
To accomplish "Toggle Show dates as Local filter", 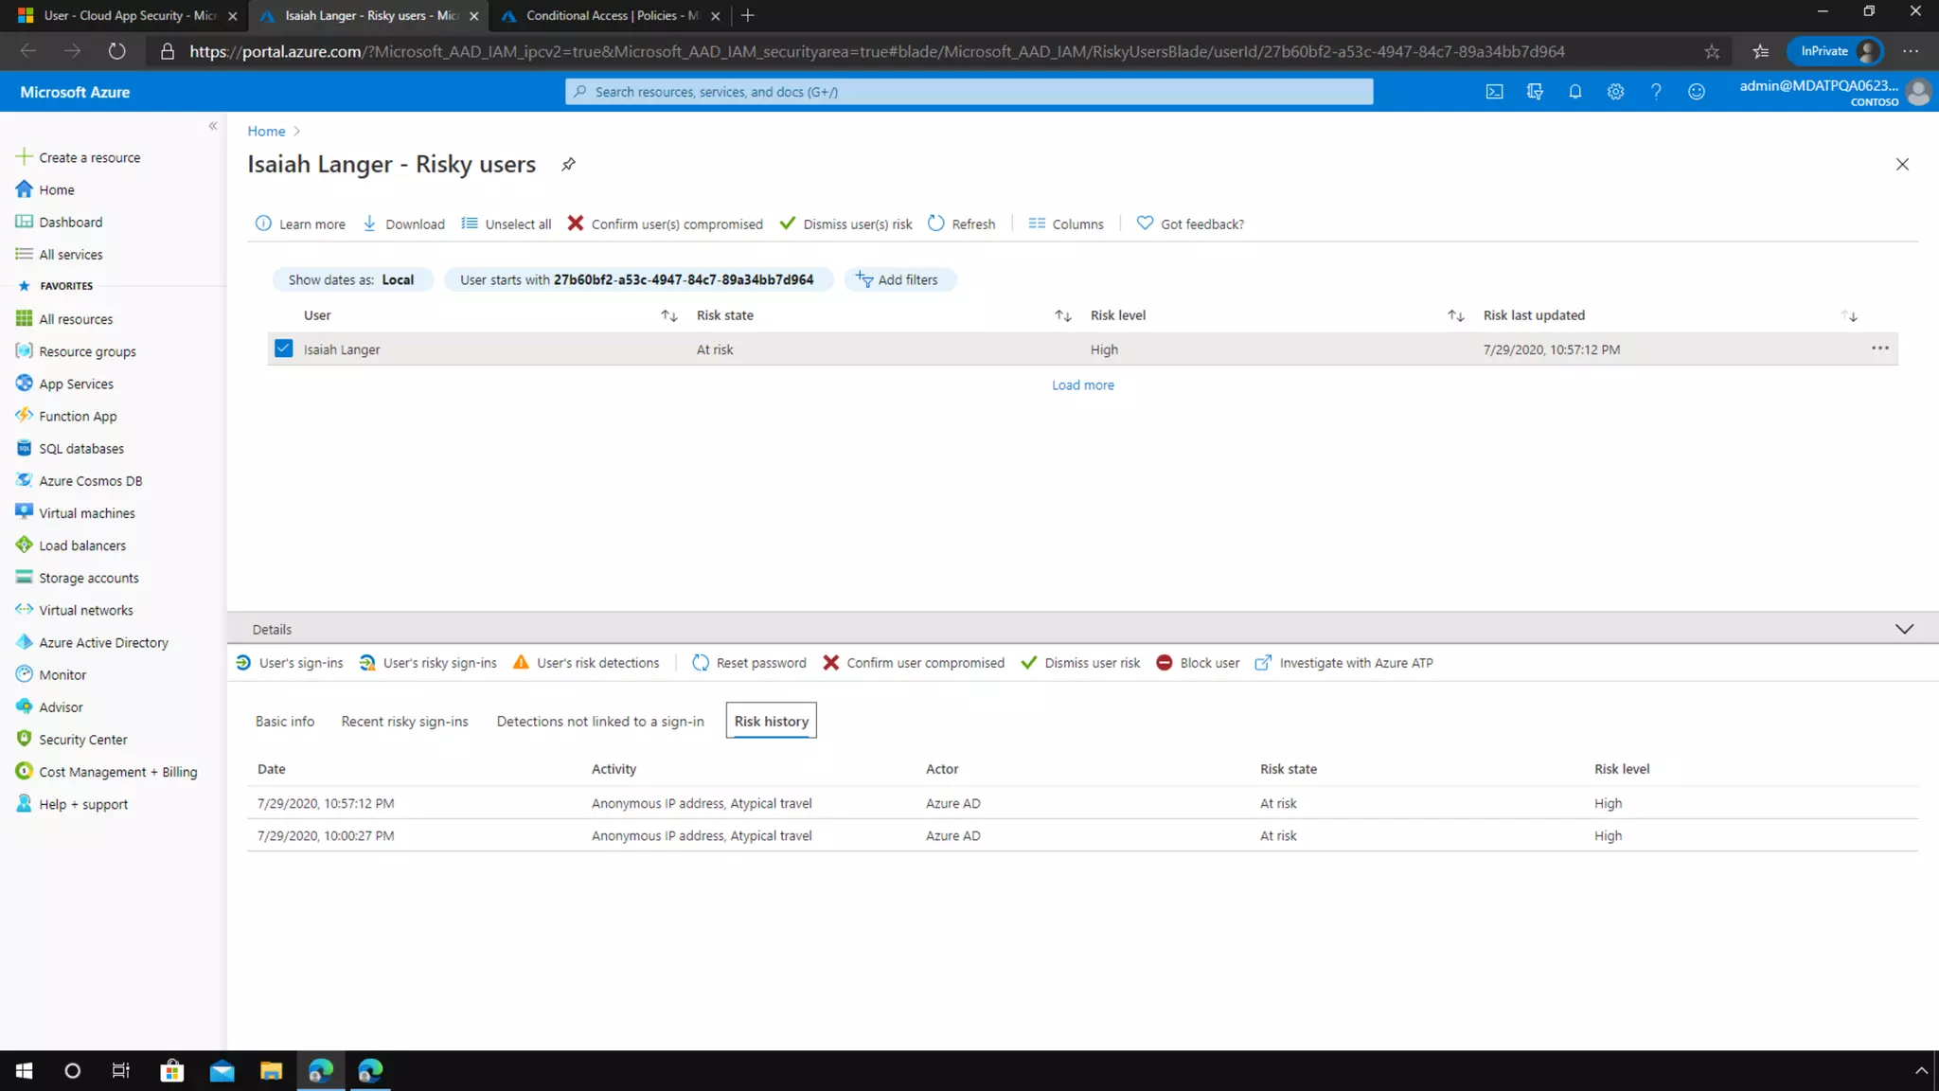I will (x=351, y=280).
